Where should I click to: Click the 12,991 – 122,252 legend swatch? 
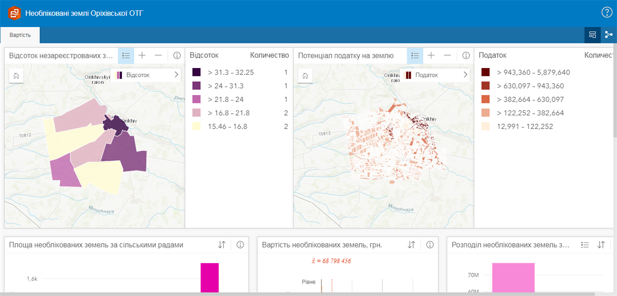tap(486, 127)
